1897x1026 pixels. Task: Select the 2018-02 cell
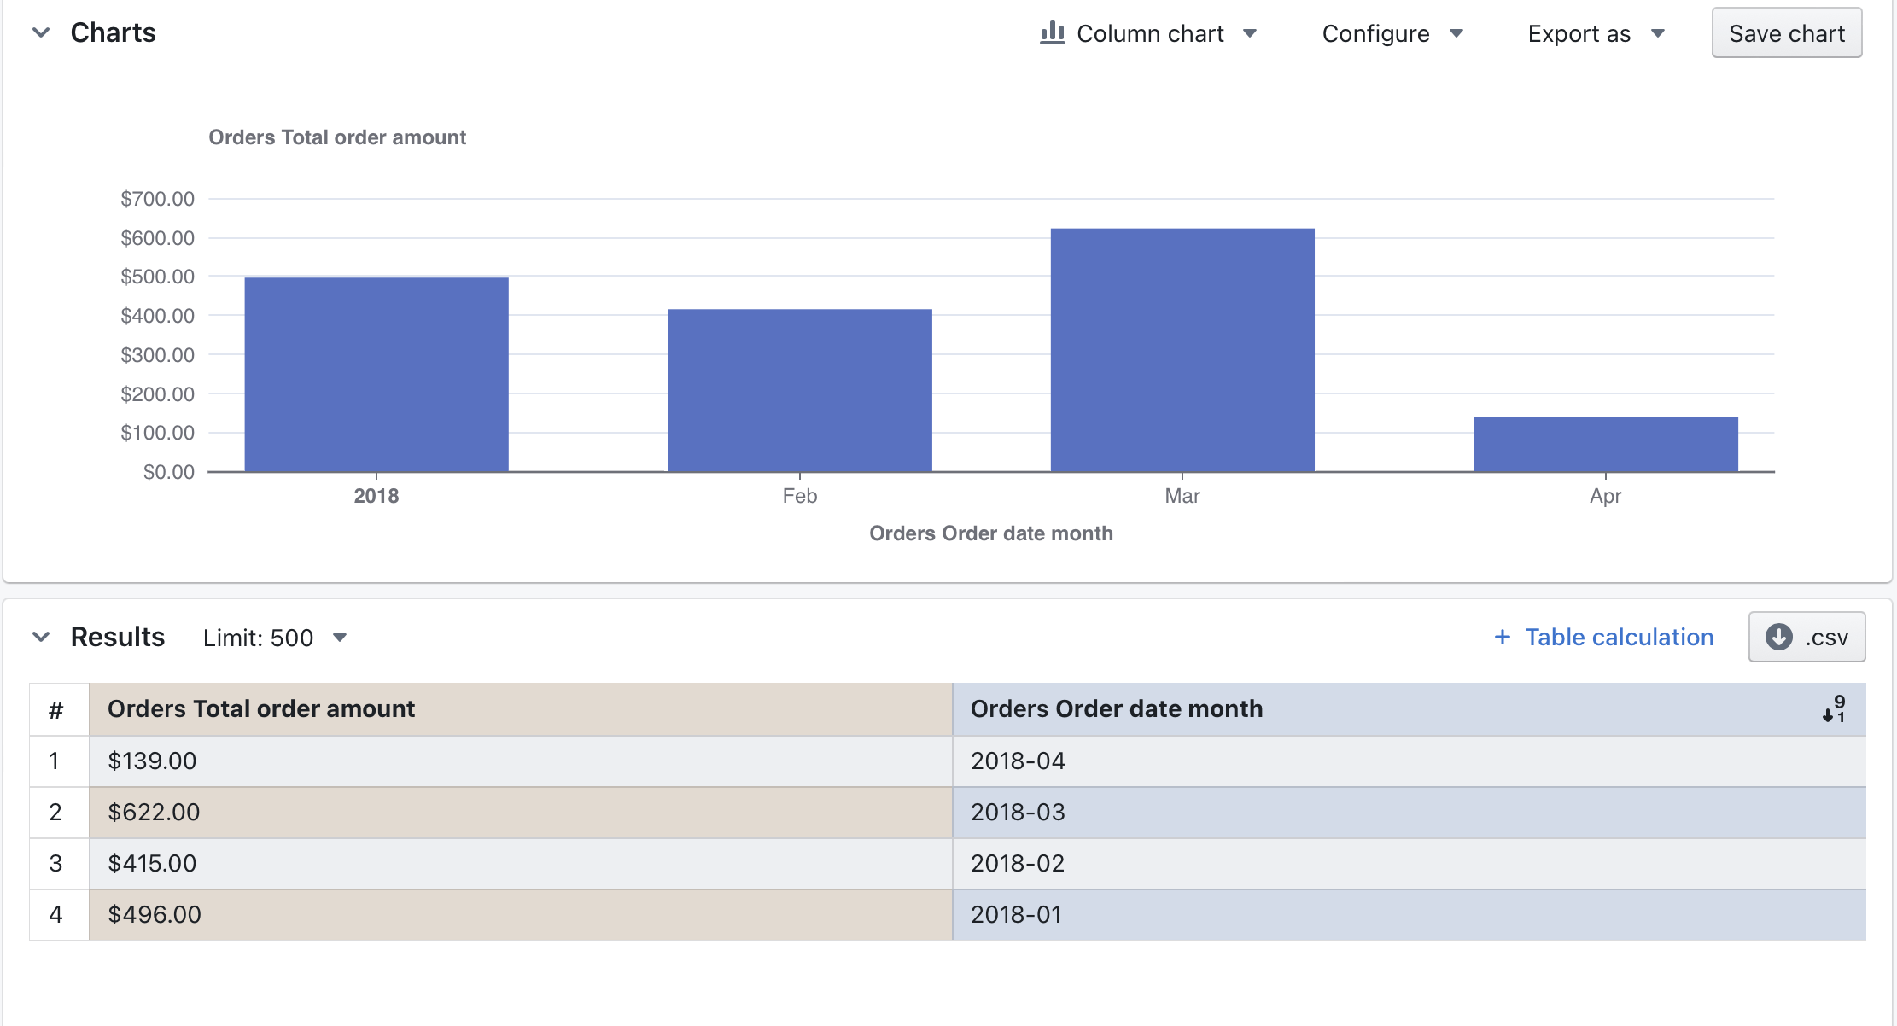tap(1409, 864)
